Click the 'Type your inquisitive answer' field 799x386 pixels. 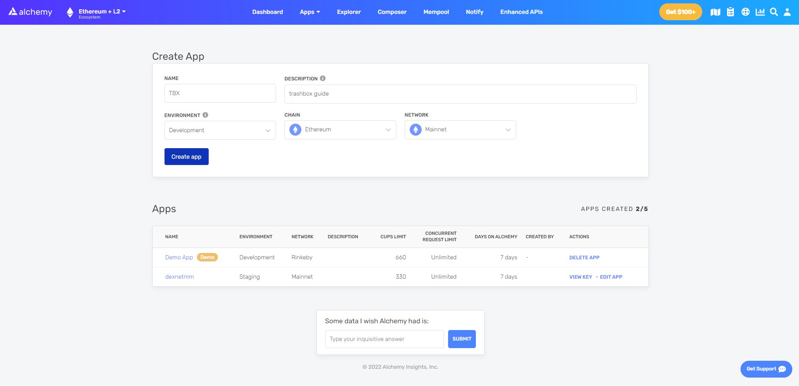pyautogui.click(x=385, y=339)
